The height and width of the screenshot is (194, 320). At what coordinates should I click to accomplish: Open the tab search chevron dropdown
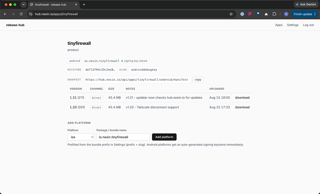pos(23,4)
